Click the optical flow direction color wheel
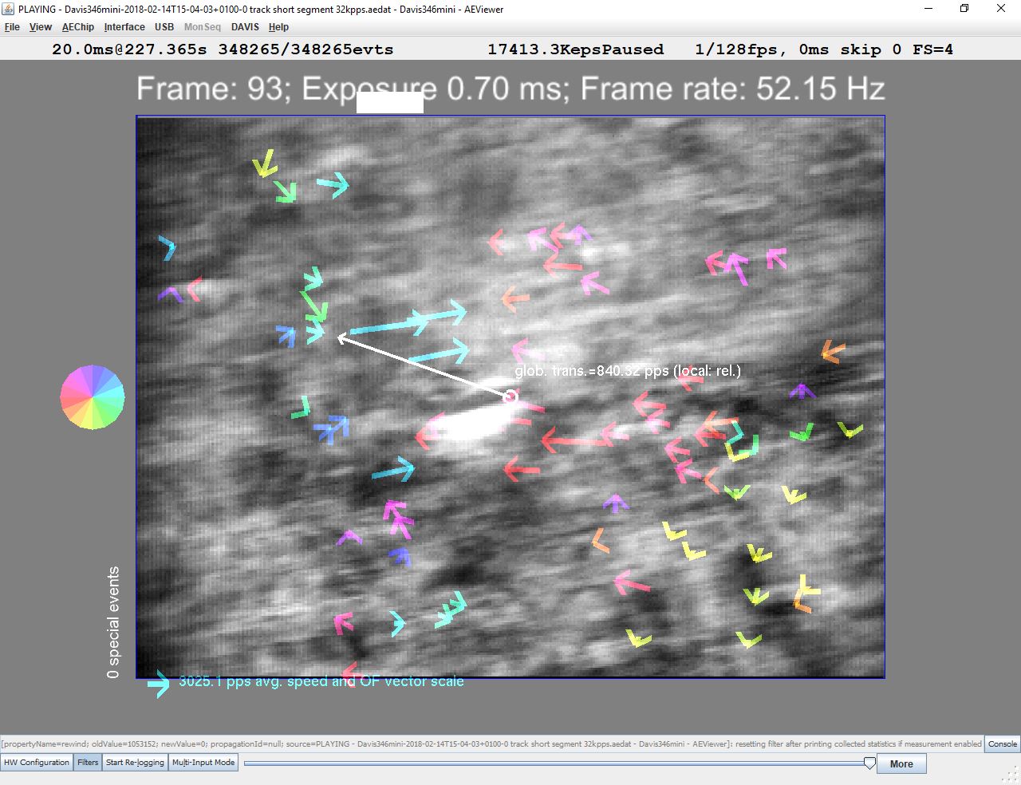Viewport: 1021px width, 785px height. pos(93,397)
